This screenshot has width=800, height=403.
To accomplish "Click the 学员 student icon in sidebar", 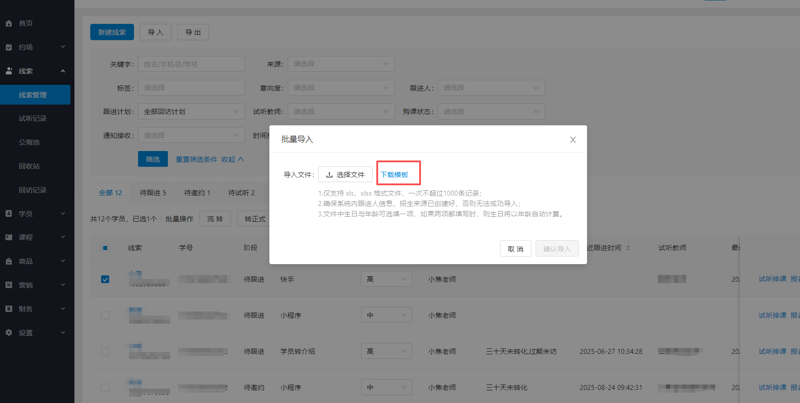I will click(9, 213).
